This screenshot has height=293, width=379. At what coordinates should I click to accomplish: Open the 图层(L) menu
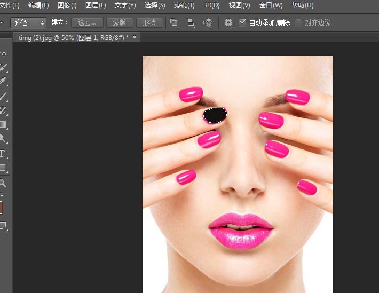tap(96, 5)
